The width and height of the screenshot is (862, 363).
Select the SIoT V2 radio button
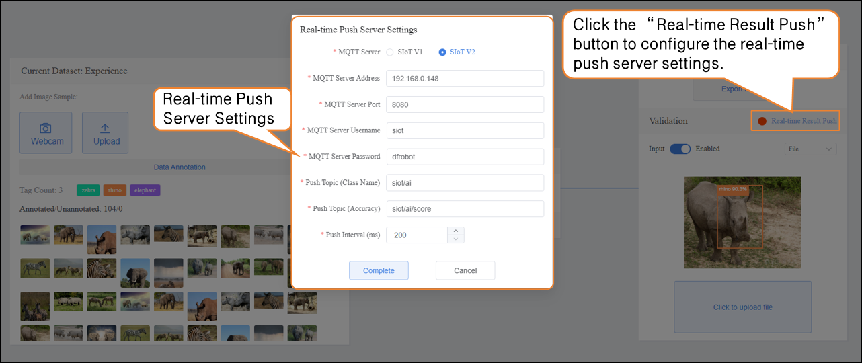[x=442, y=52]
